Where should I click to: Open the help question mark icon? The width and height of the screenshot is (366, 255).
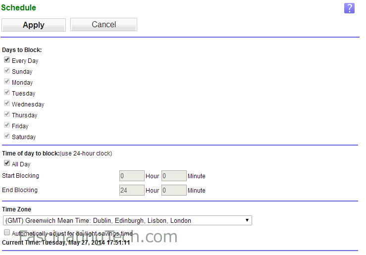[x=349, y=8]
